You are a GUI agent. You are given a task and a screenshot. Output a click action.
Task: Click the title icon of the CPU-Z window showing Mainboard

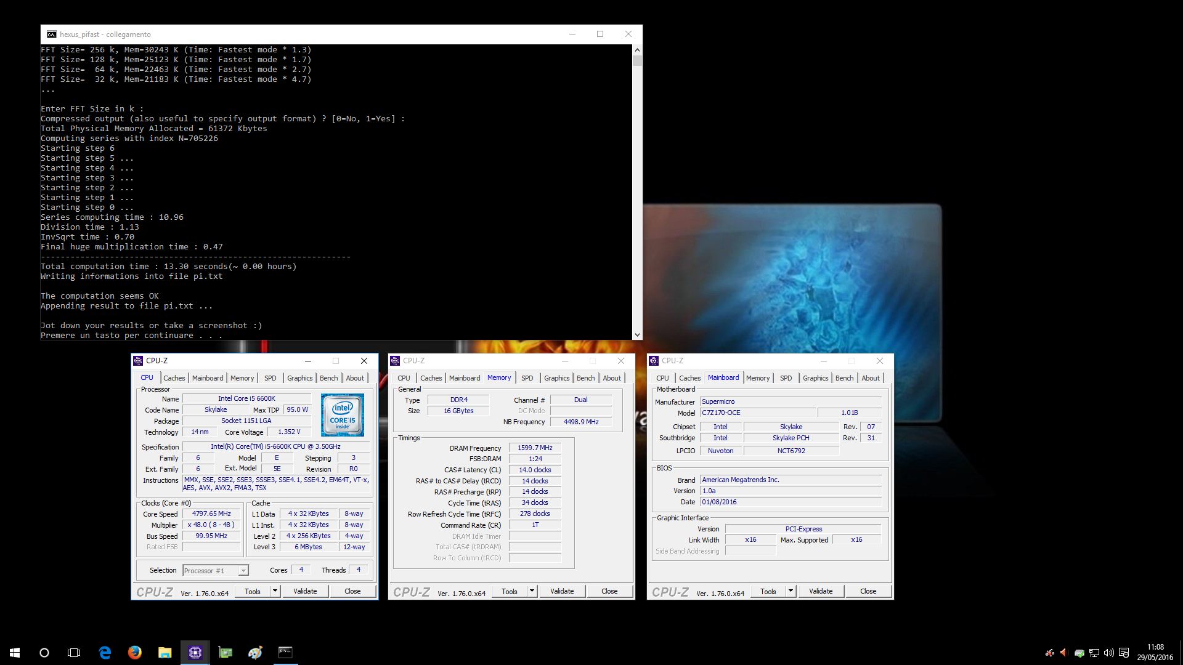tap(654, 361)
